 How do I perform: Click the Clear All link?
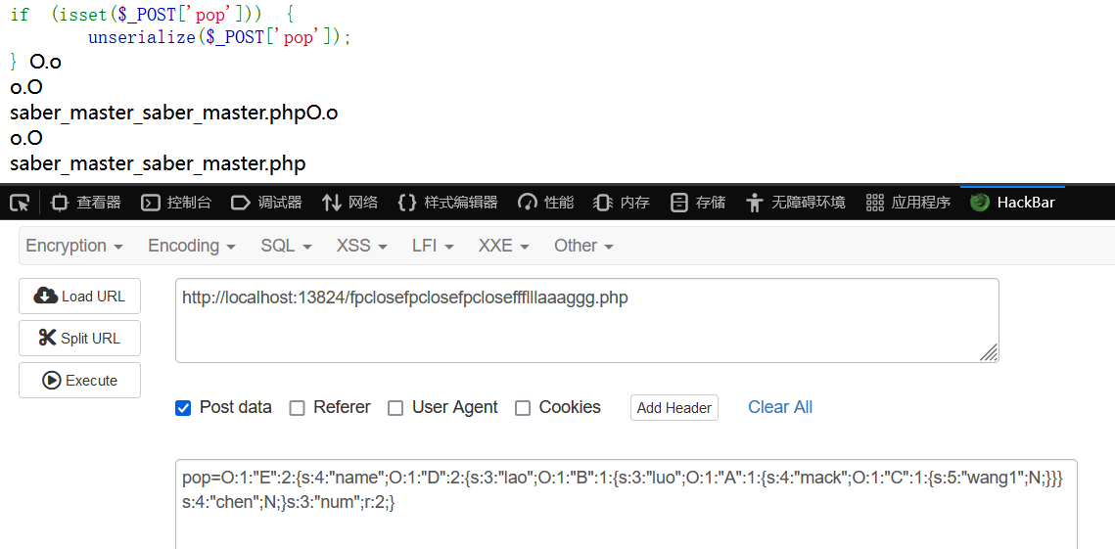(x=780, y=407)
